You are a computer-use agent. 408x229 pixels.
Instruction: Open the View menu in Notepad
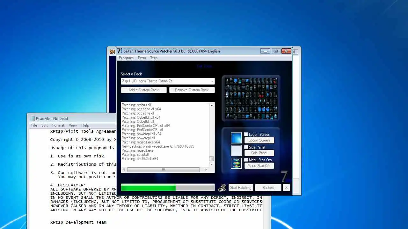click(73, 125)
